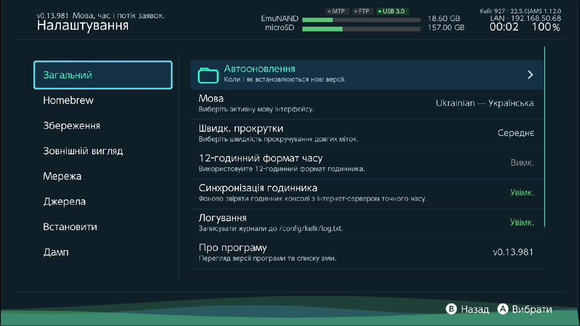Toggle 12-годинний формат часу setting
Screen dimensions: 580x326
tap(367, 164)
